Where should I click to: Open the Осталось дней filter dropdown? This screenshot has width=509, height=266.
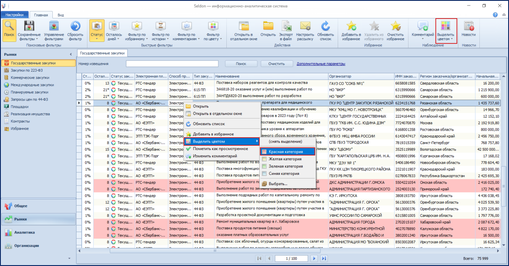click(x=114, y=30)
